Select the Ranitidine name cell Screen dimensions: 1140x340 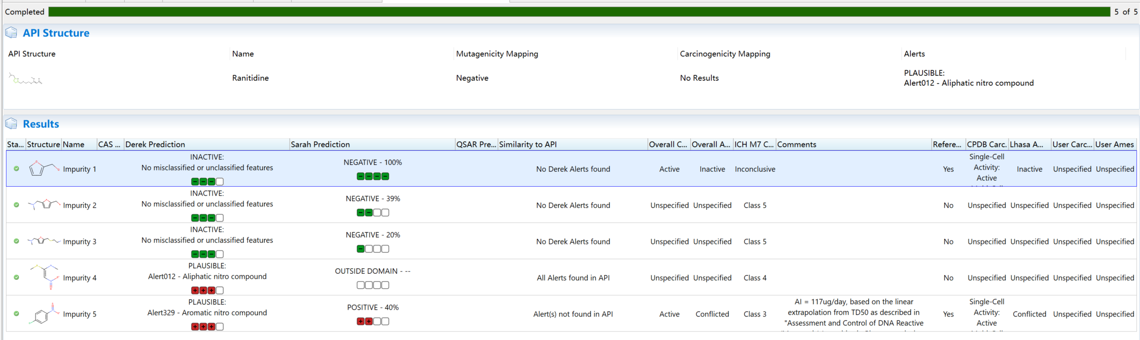coord(250,78)
